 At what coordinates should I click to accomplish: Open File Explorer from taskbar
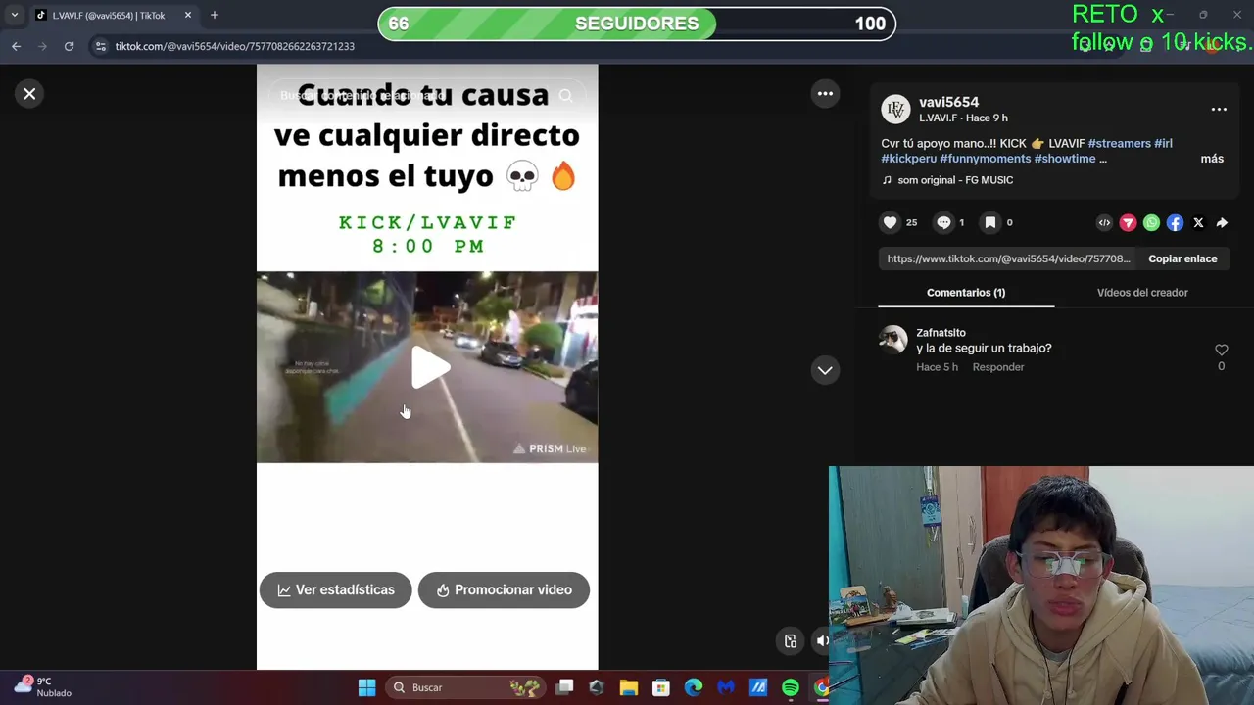coord(628,687)
